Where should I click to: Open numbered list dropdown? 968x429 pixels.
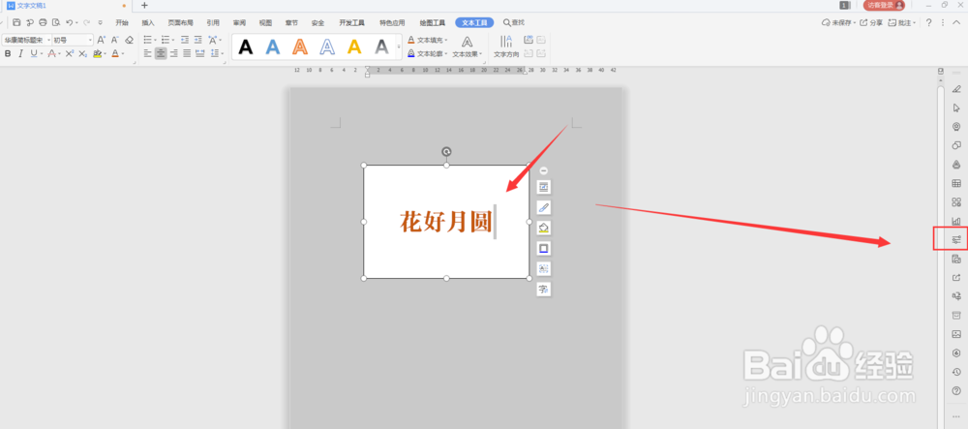pyautogui.click(x=171, y=40)
